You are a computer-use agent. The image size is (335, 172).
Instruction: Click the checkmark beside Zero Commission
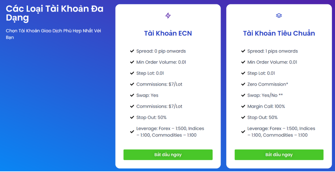(x=243, y=84)
